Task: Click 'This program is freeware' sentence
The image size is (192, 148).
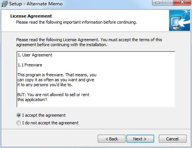Action: tap(41, 75)
